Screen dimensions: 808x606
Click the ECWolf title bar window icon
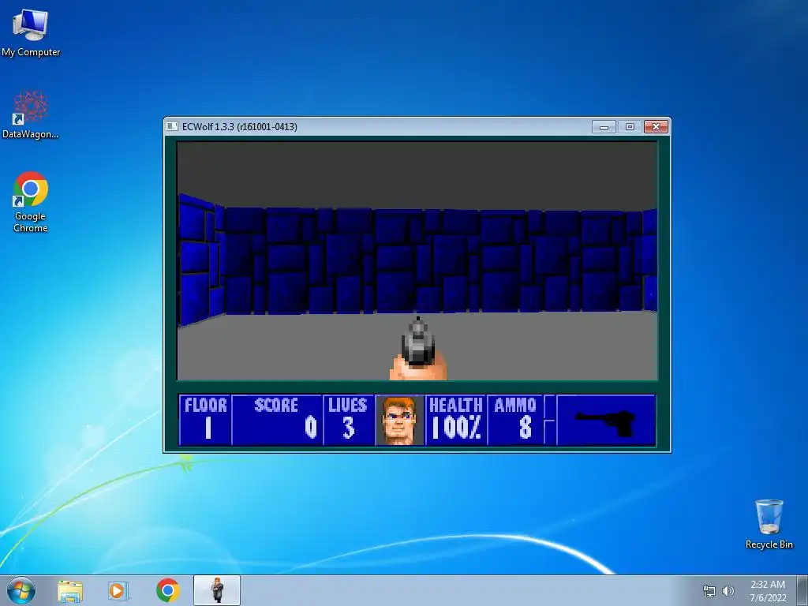coord(173,126)
